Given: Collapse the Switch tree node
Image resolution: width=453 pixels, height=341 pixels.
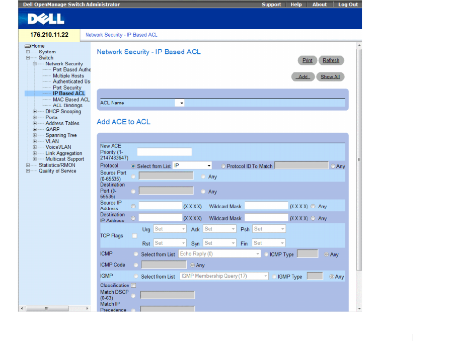Looking at the screenshot, I should 28,58.
